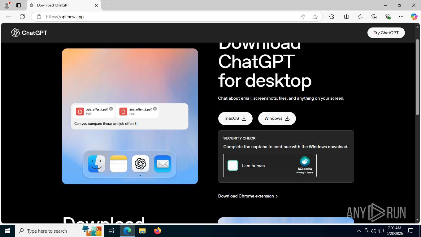Open Settings and more menu

401,17
